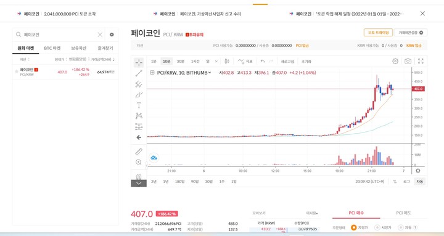444x236 pixels.
Task: Open chart settings gear icon
Action: point(395,61)
